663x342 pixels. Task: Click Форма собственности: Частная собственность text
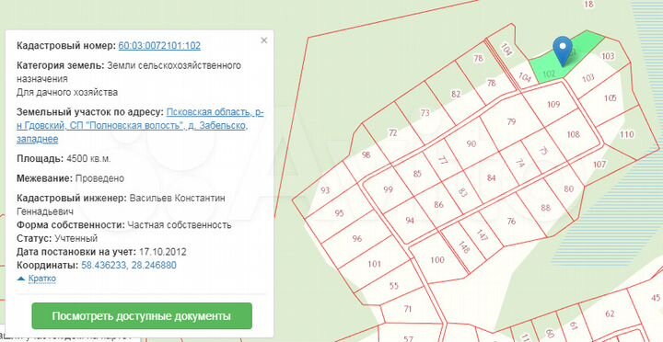point(124,224)
